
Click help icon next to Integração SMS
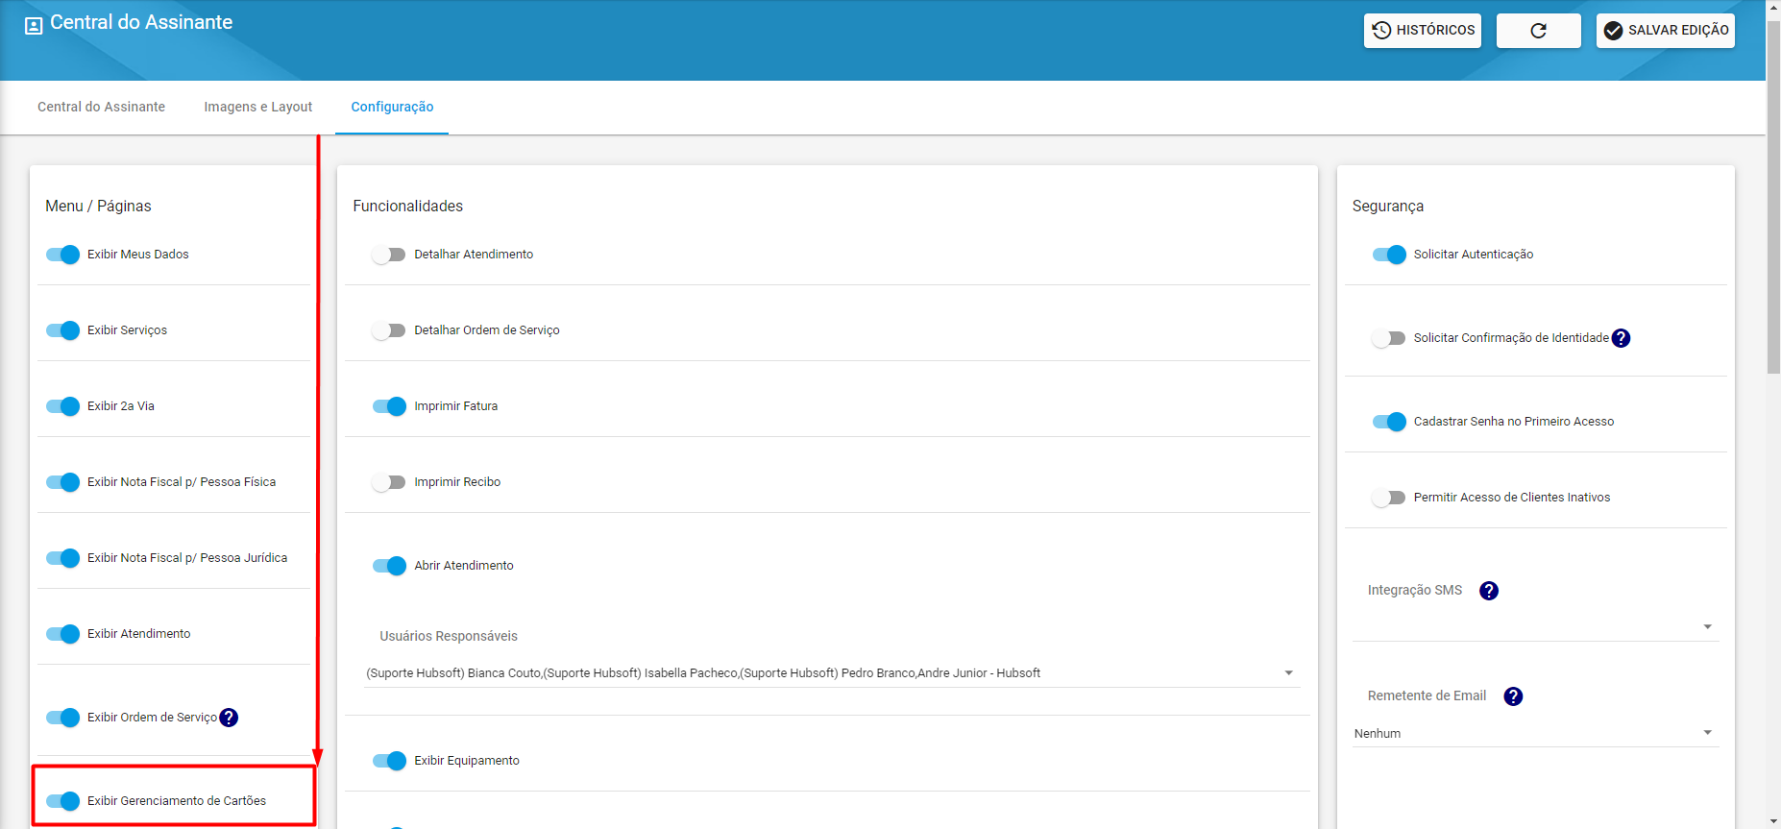point(1489,591)
